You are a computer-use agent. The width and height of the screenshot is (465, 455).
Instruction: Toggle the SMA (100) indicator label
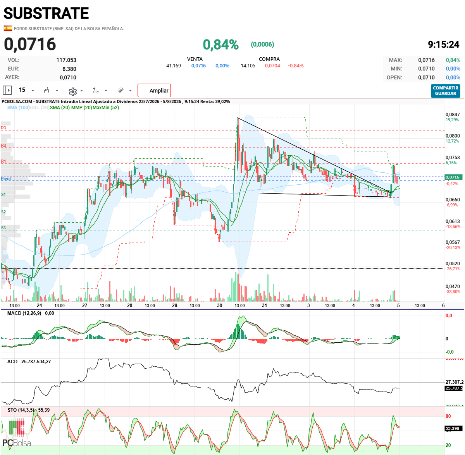18,108
